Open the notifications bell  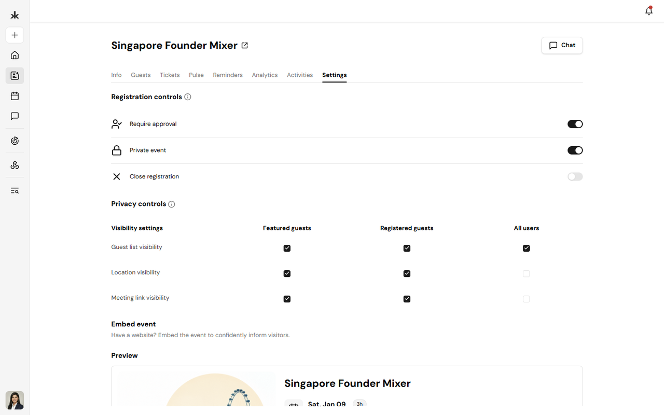coord(648,11)
